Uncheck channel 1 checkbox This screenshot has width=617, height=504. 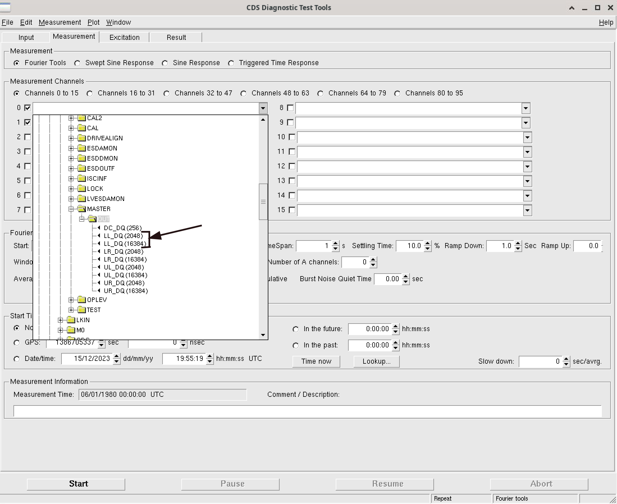click(x=28, y=123)
